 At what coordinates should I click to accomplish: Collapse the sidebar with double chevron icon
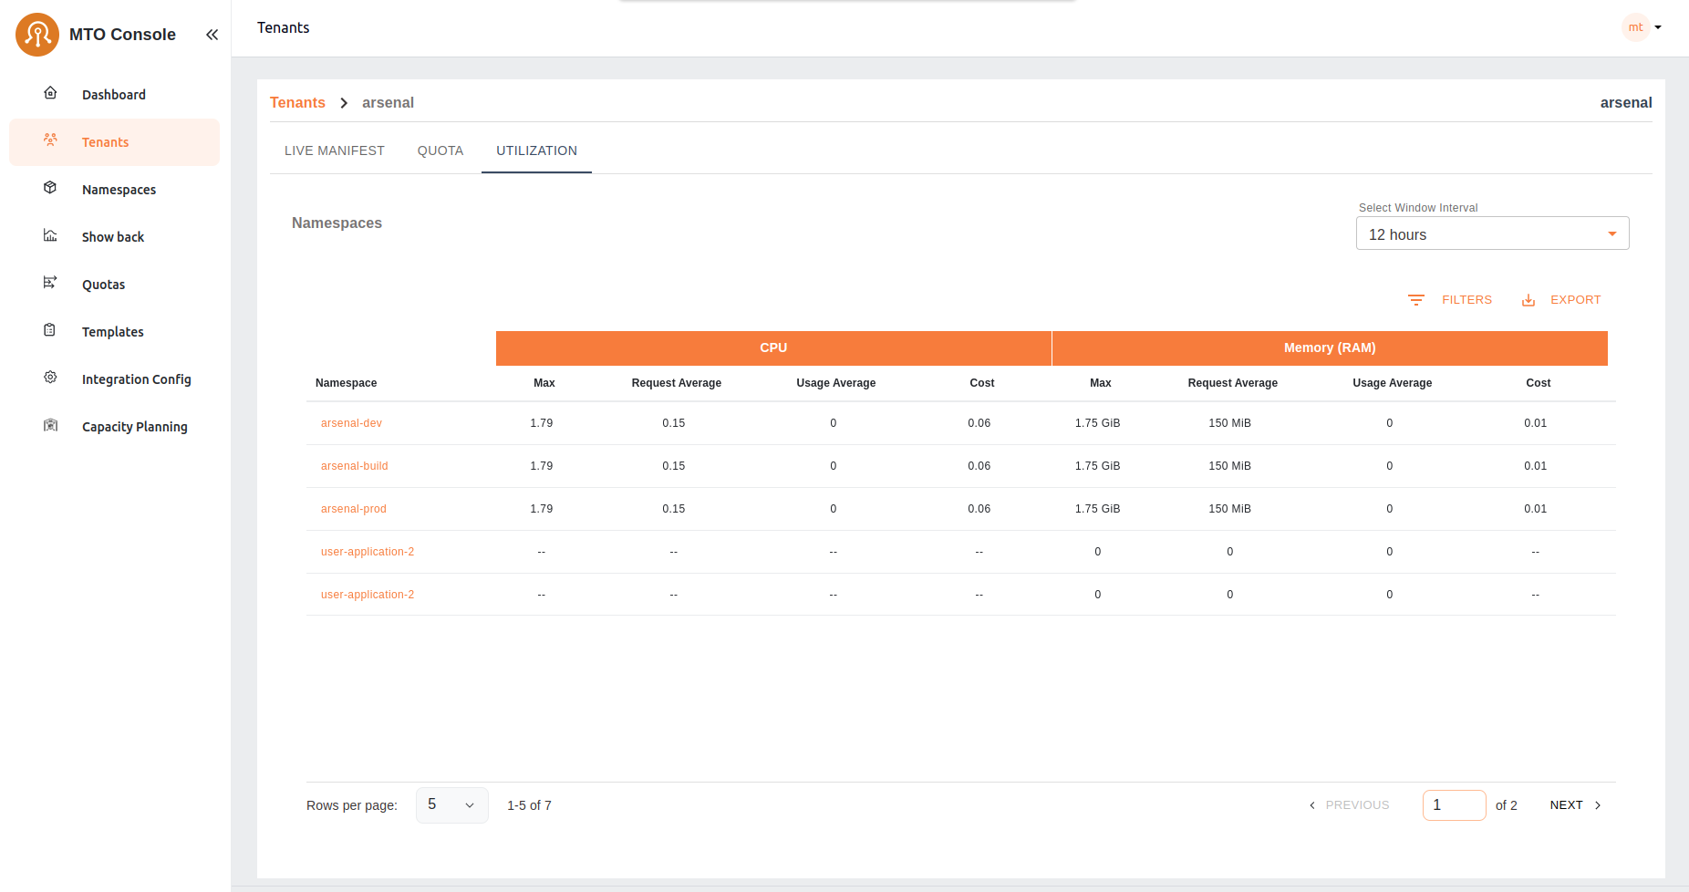(x=212, y=35)
